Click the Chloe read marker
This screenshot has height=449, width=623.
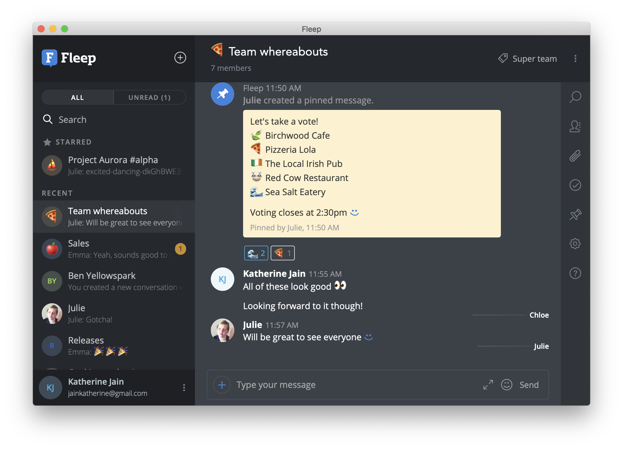pos(539,315)
